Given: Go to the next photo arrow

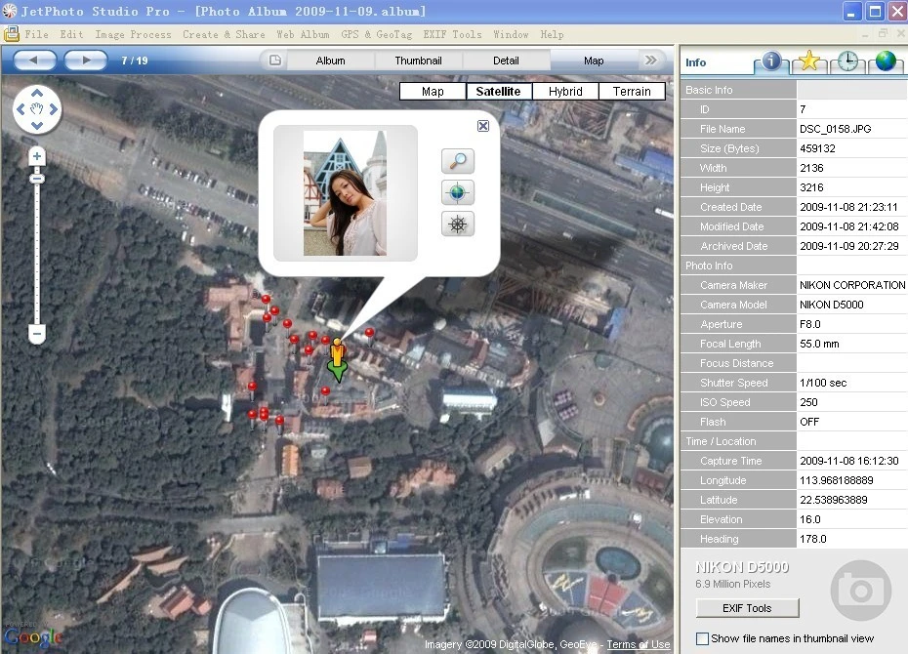Looking at the screenshot, I should point(86,61).
